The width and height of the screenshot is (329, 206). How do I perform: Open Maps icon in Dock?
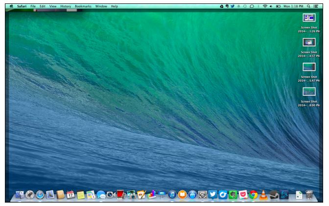click(x=91, y=195)
